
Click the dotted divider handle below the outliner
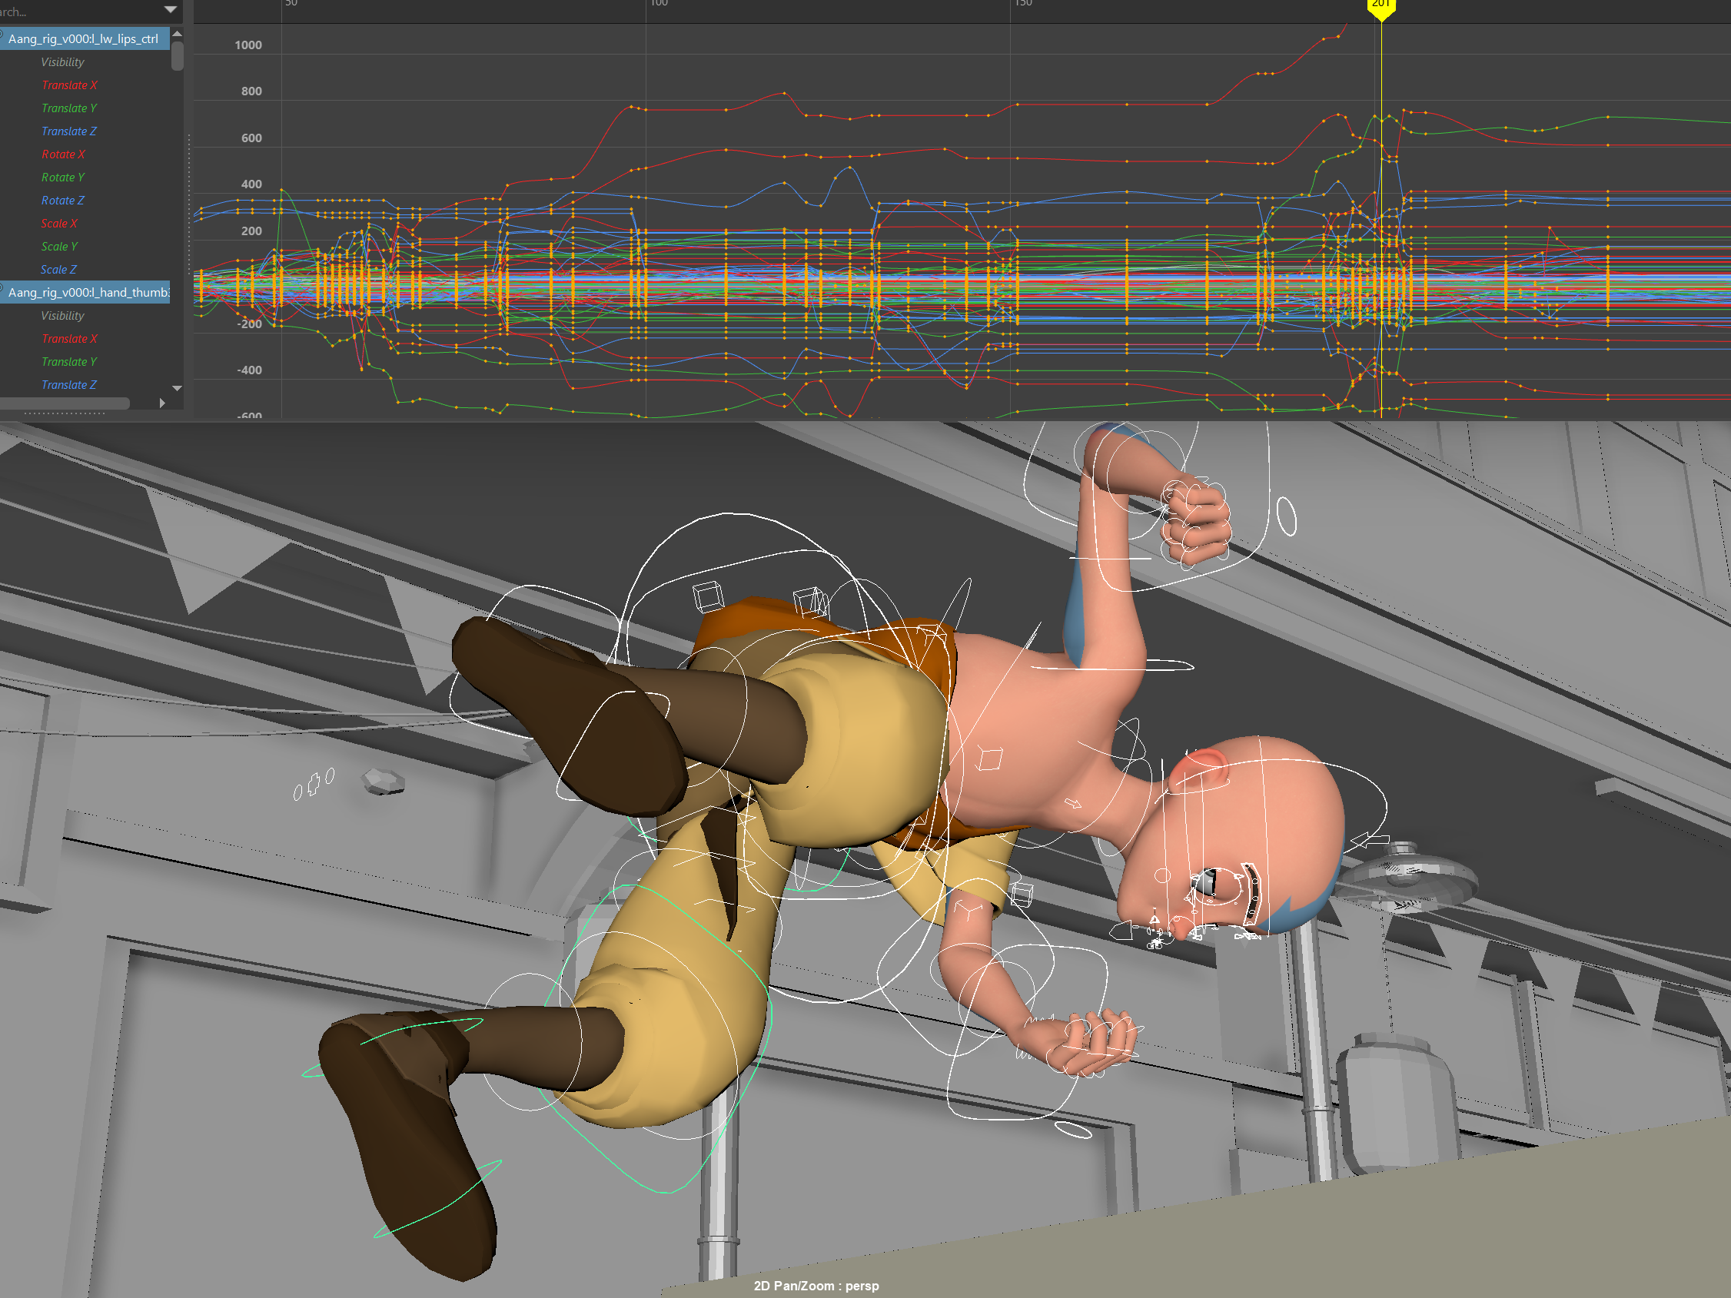pos(64,413)
